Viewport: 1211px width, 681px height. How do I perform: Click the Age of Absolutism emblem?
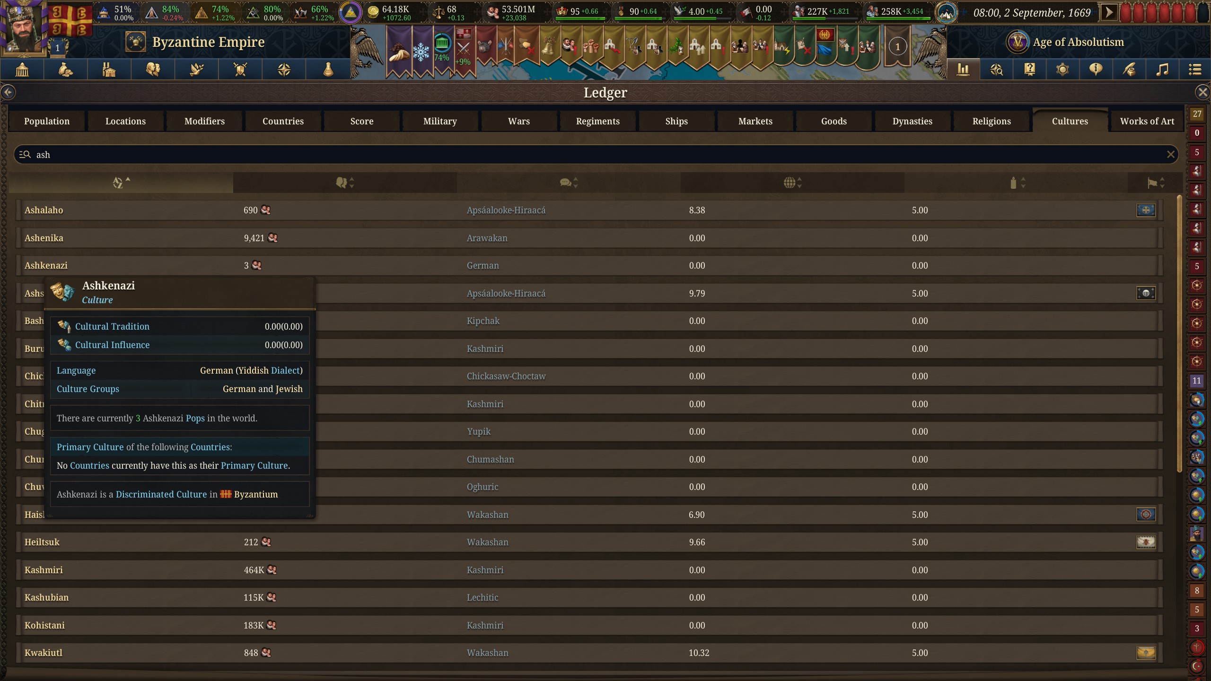[1018, 42]
